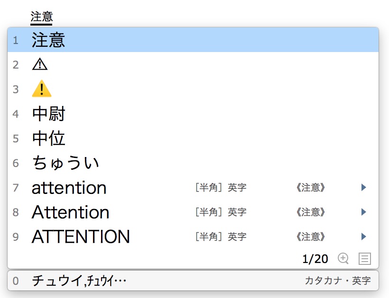Expand the arrow beside lowercase attention
Image resolution: width=389 pixels, height=298 pixels.
tap(364, 188)
